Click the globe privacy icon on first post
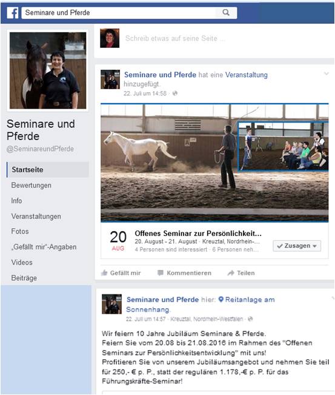 tap(175, 93)
